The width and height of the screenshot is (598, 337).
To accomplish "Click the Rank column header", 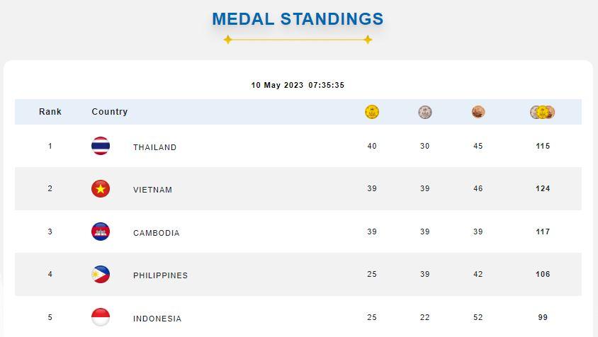I will (x=50, y=112).
